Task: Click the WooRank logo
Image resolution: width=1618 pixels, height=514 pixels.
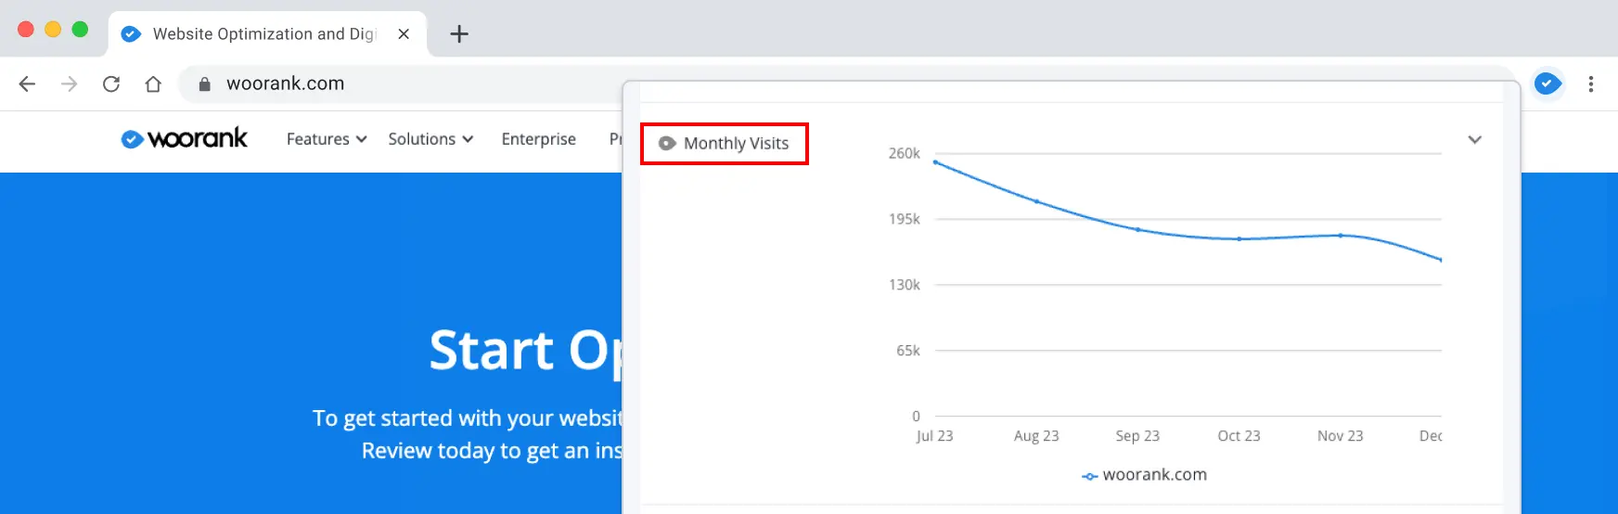Action: pyautogui.click(x=185, y=138)
